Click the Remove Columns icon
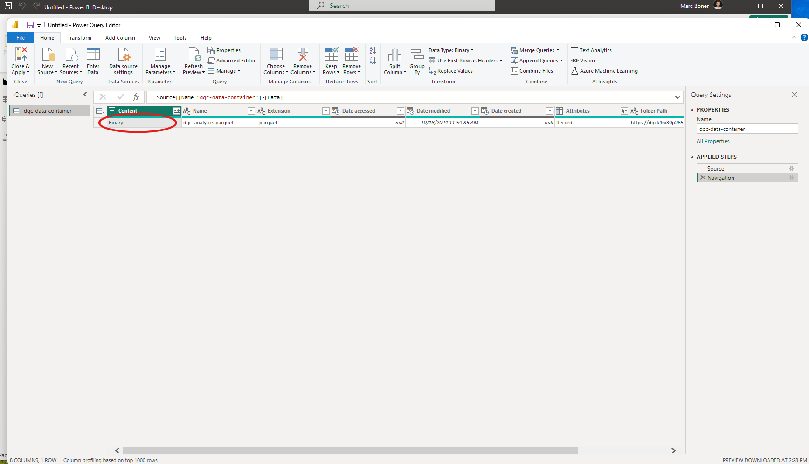The image size is (809, 464). (303, 55)
